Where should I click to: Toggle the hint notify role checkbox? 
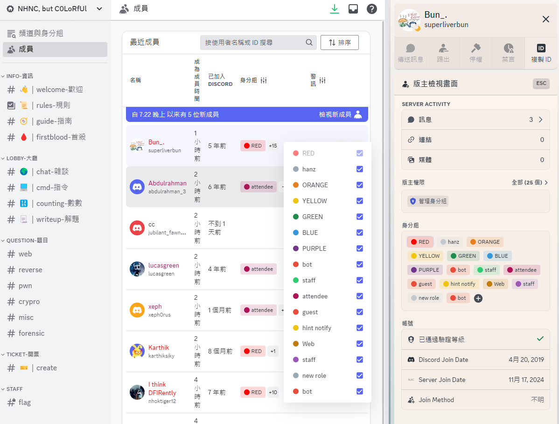(x=360, y=328)
